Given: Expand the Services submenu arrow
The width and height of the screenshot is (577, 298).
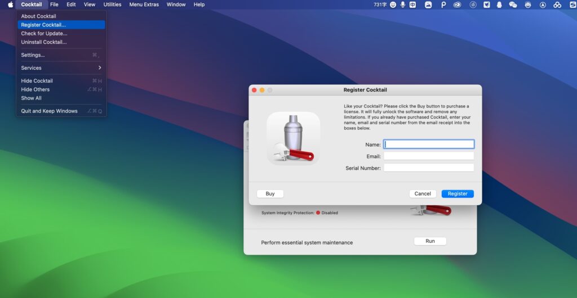Looking at the screenshot, I should tap(100, 67).
